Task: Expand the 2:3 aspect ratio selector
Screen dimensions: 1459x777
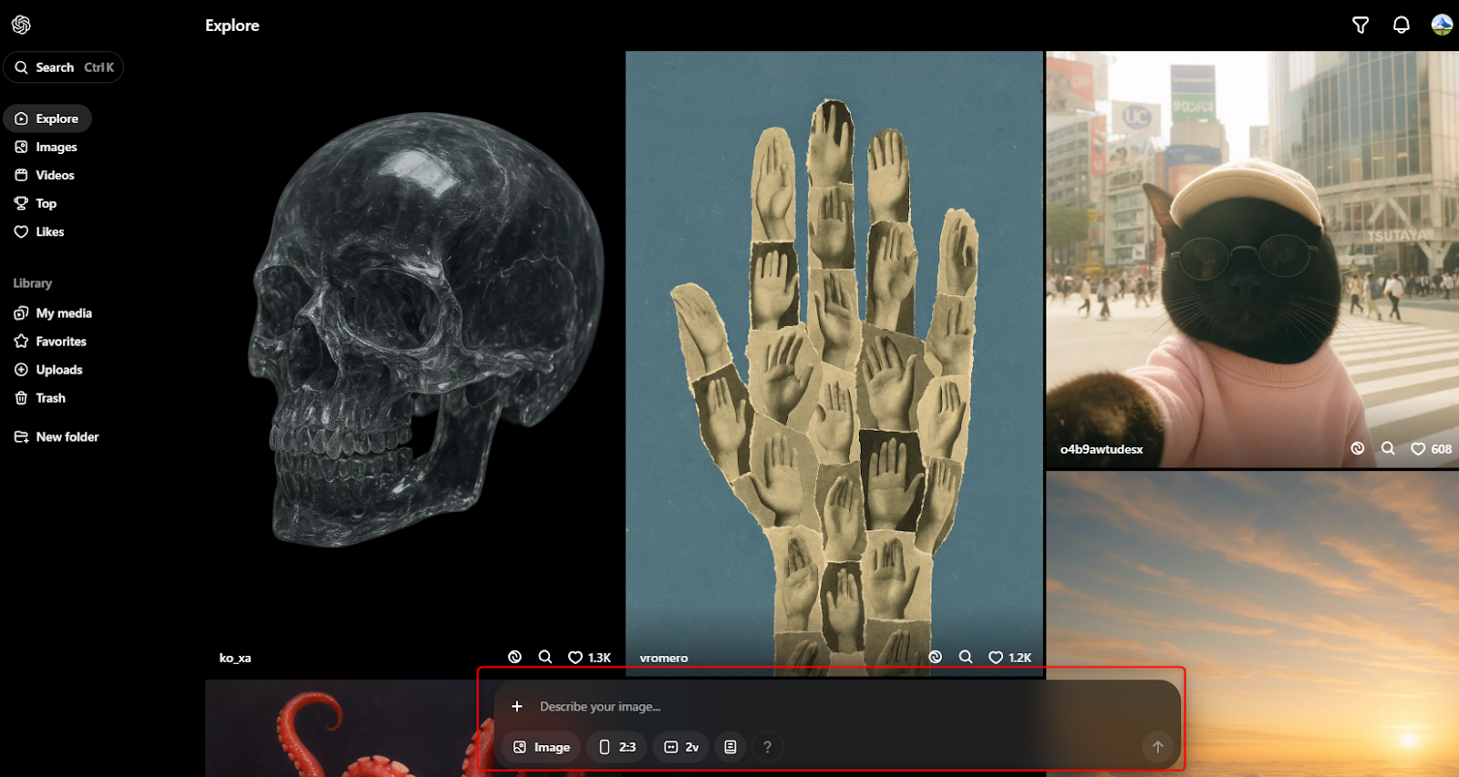Action: tap(617, 747)
